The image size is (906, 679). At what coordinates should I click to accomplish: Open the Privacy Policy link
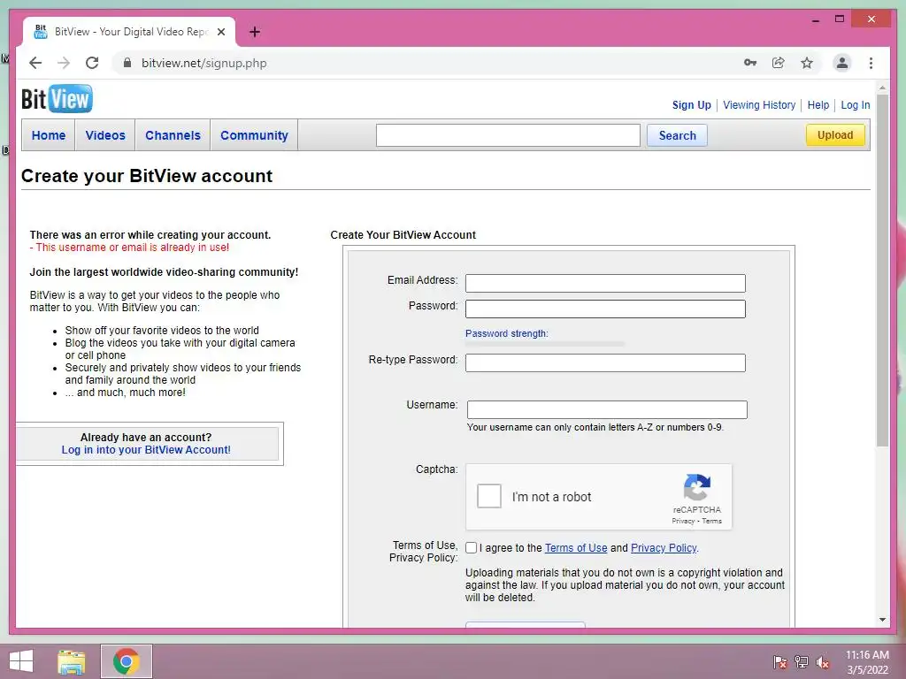click(x=664, y=548)
